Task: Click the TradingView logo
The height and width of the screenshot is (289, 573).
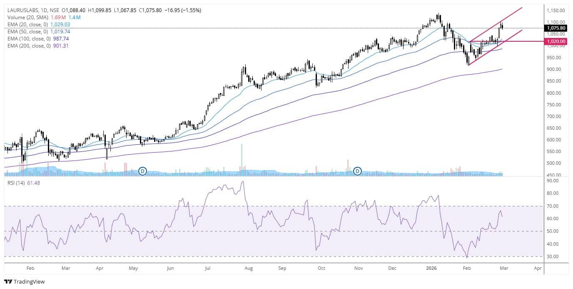Action: coord(24,281)
